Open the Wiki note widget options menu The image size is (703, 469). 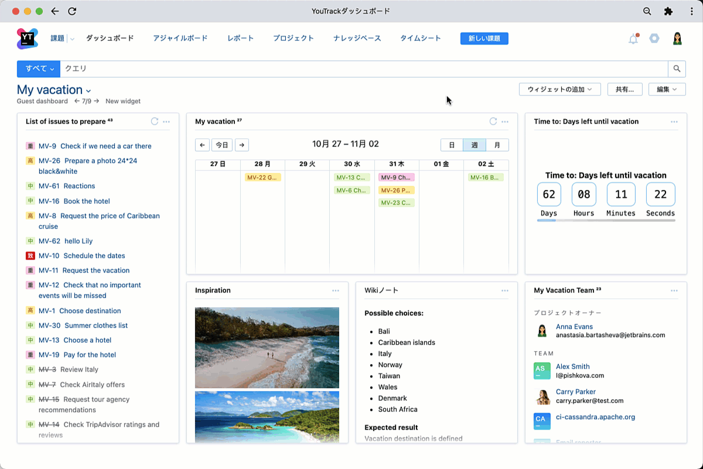pos(504,291)
